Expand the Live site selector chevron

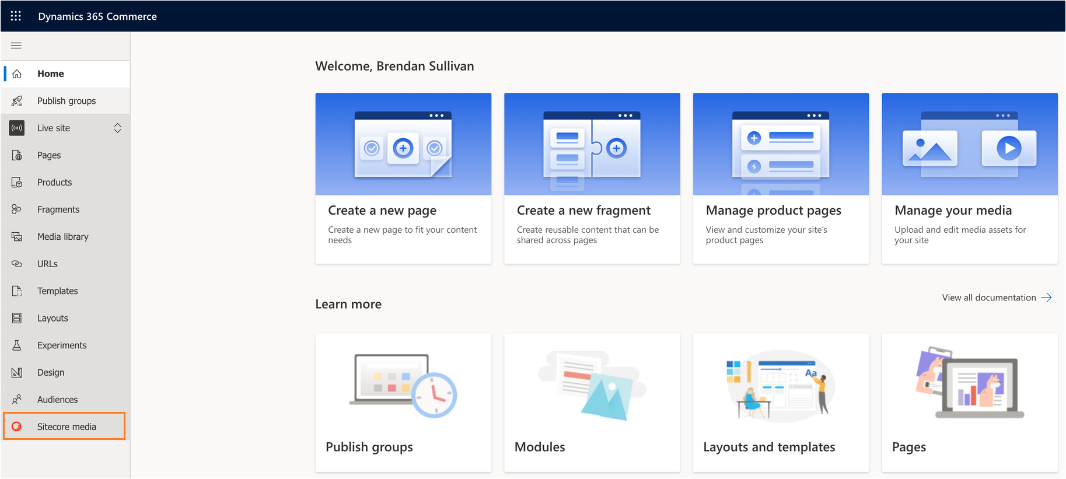pos(117,128)
